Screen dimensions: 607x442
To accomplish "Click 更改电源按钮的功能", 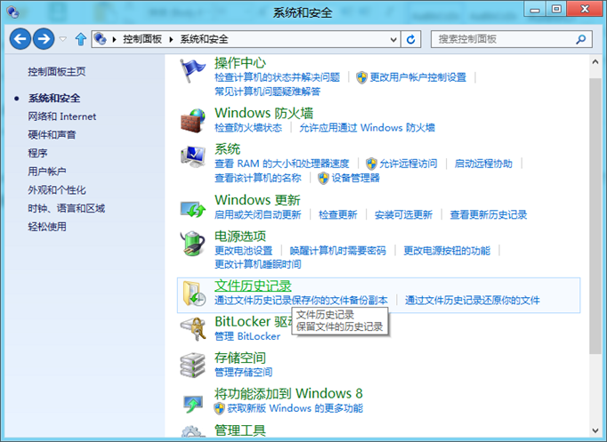I will click(447, 251).
